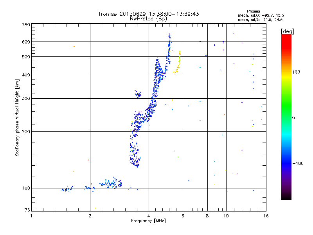Image resolution: width=313 pixels, height=235 pixels.
Task: Click the x-axis tick label '10'
Action: point(226,216)
